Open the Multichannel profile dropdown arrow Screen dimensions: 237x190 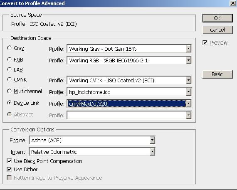tap(188, 92)
